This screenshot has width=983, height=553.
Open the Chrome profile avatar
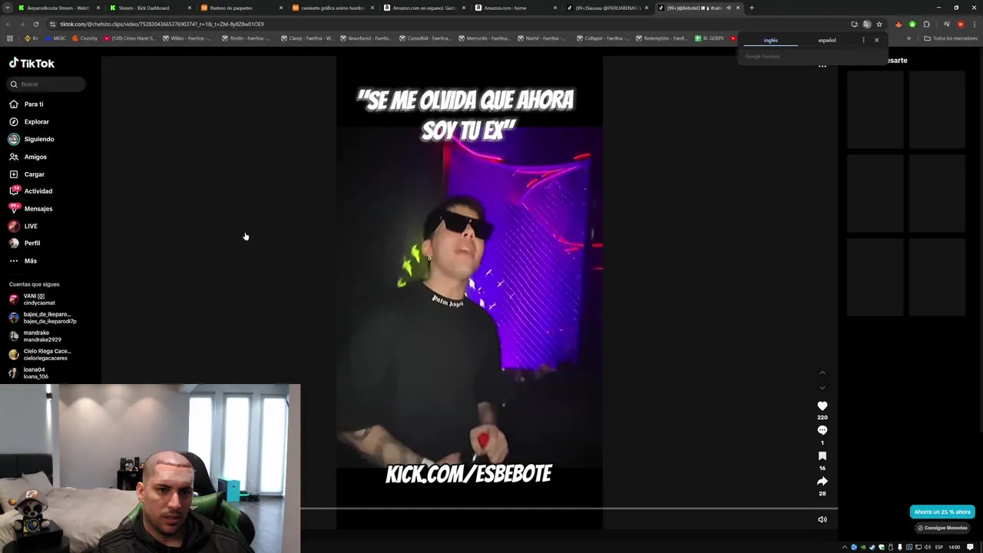[960, 24]
